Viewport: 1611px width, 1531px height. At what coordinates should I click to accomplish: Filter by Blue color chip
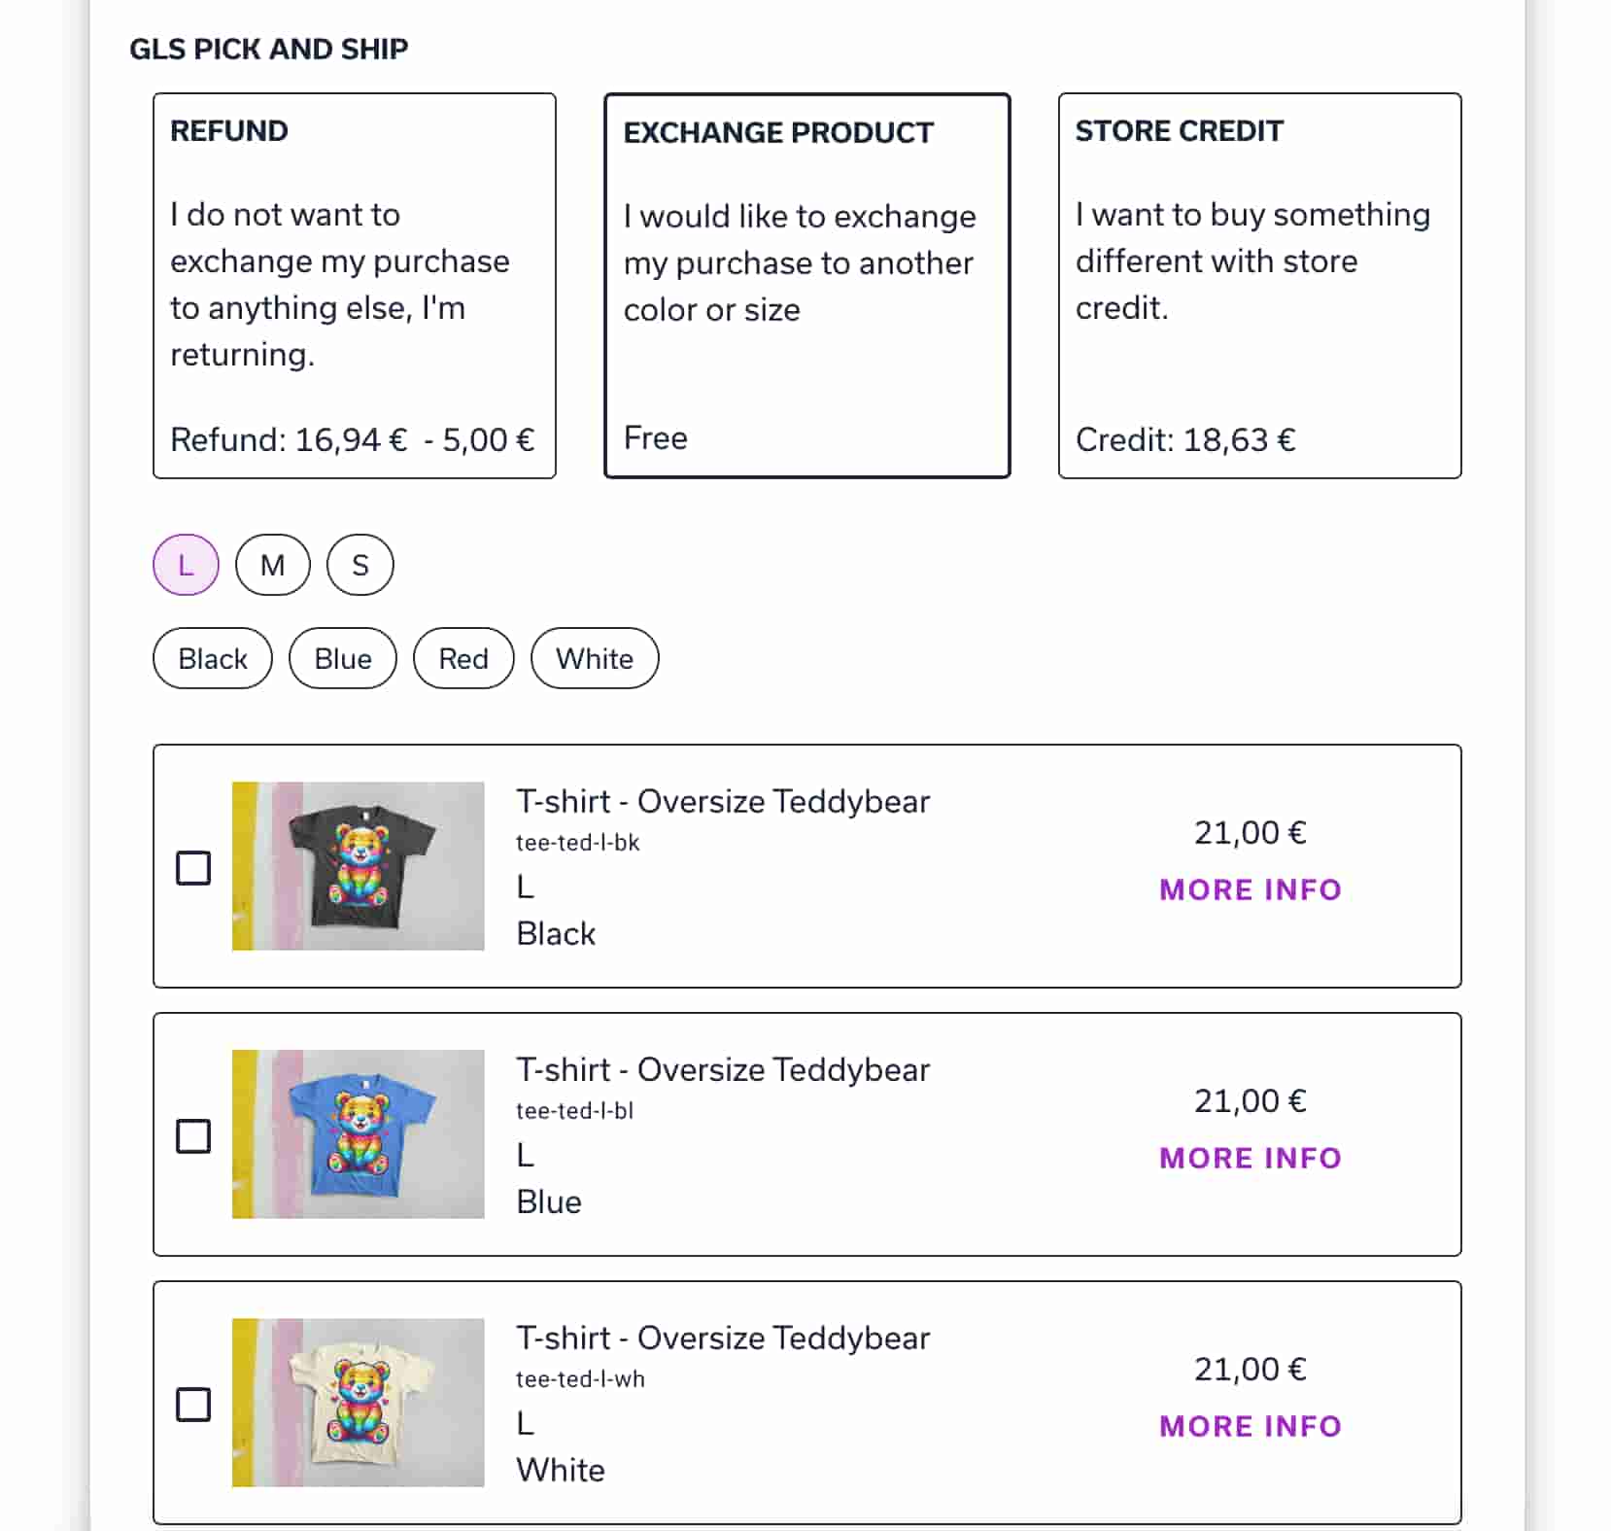click(x=343, y=658)
